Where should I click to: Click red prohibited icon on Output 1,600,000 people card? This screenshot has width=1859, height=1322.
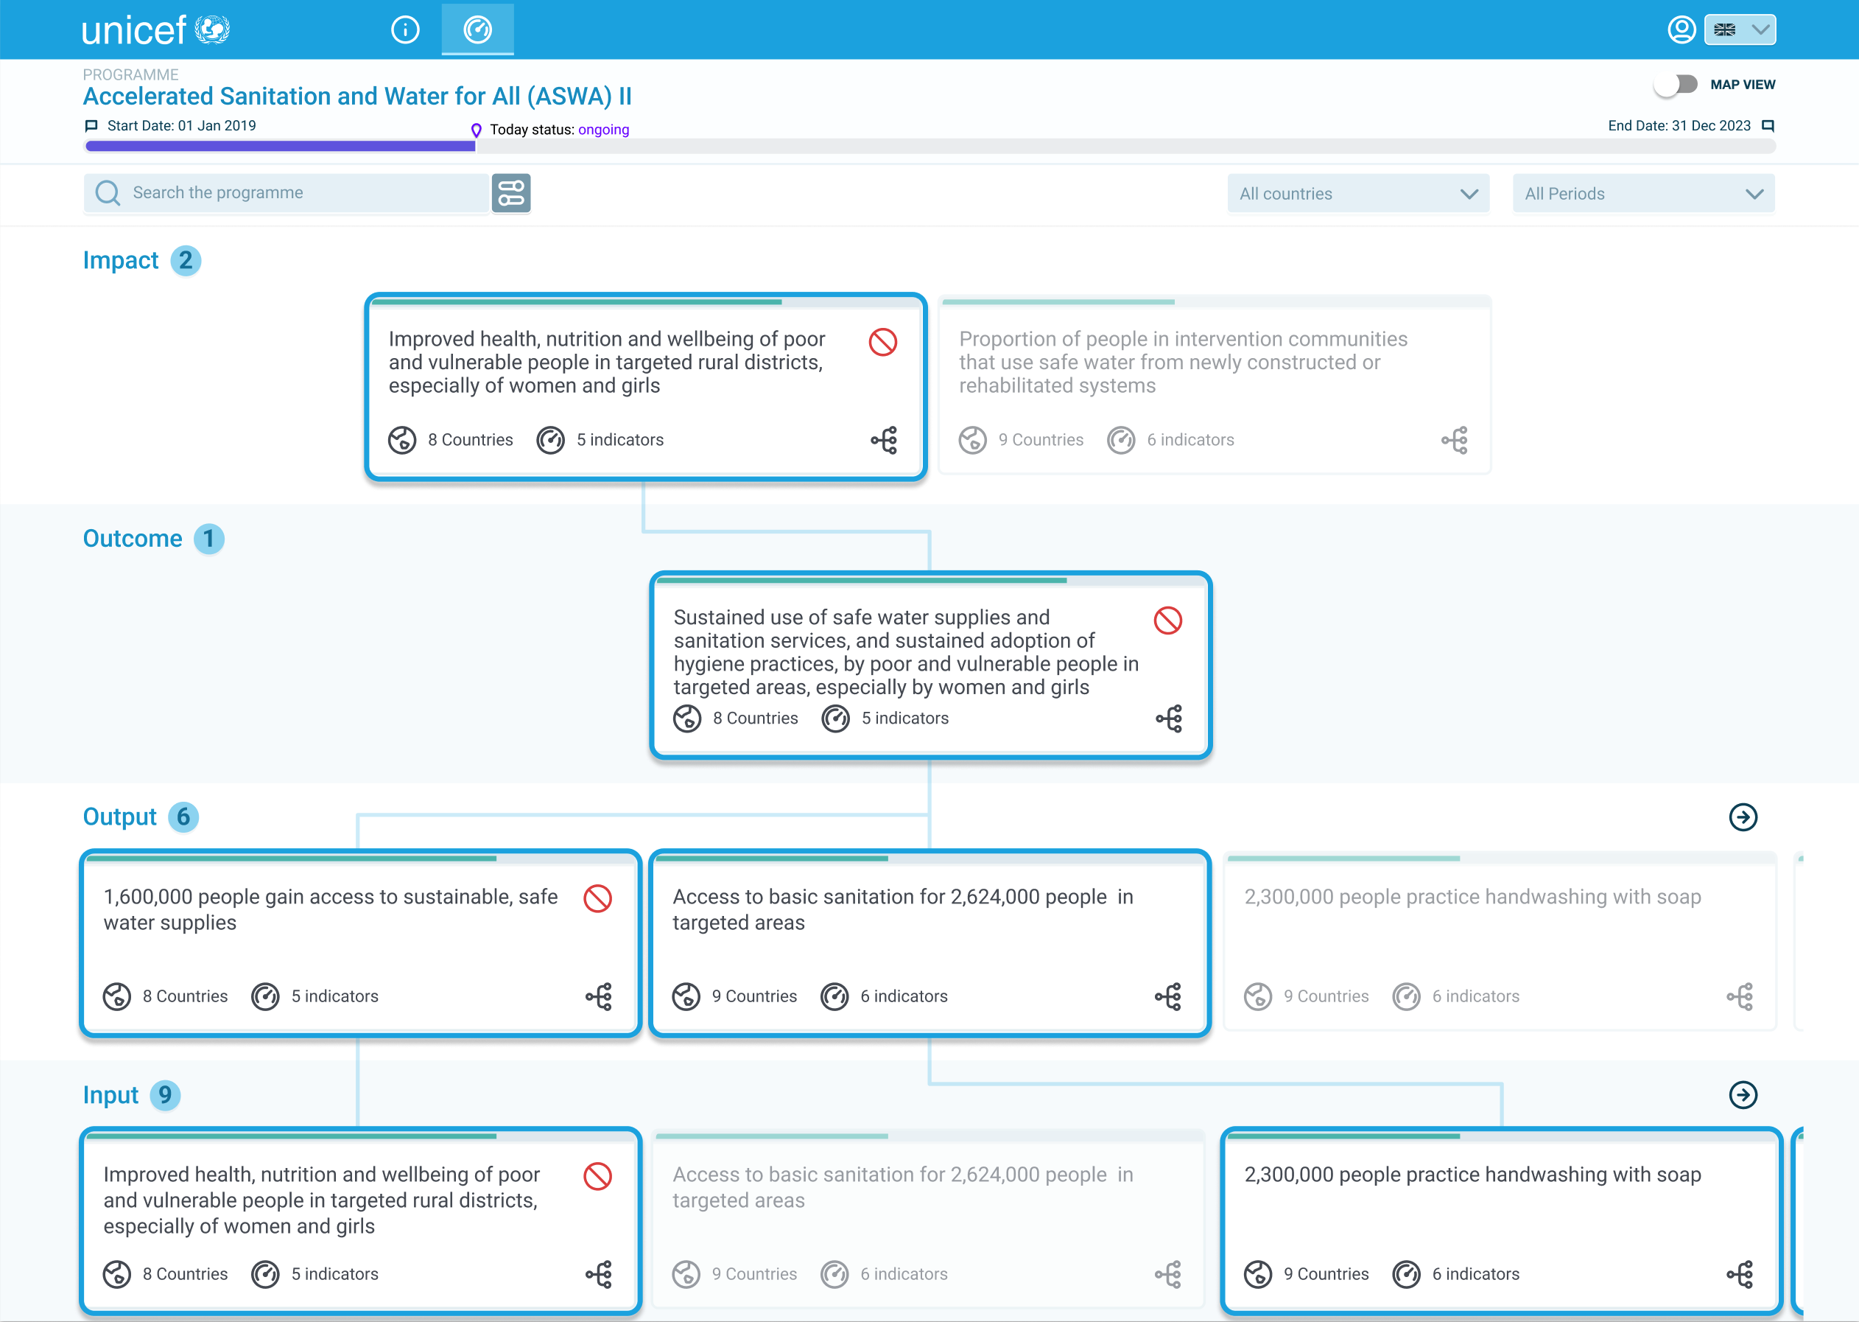(x=598, y=899)
